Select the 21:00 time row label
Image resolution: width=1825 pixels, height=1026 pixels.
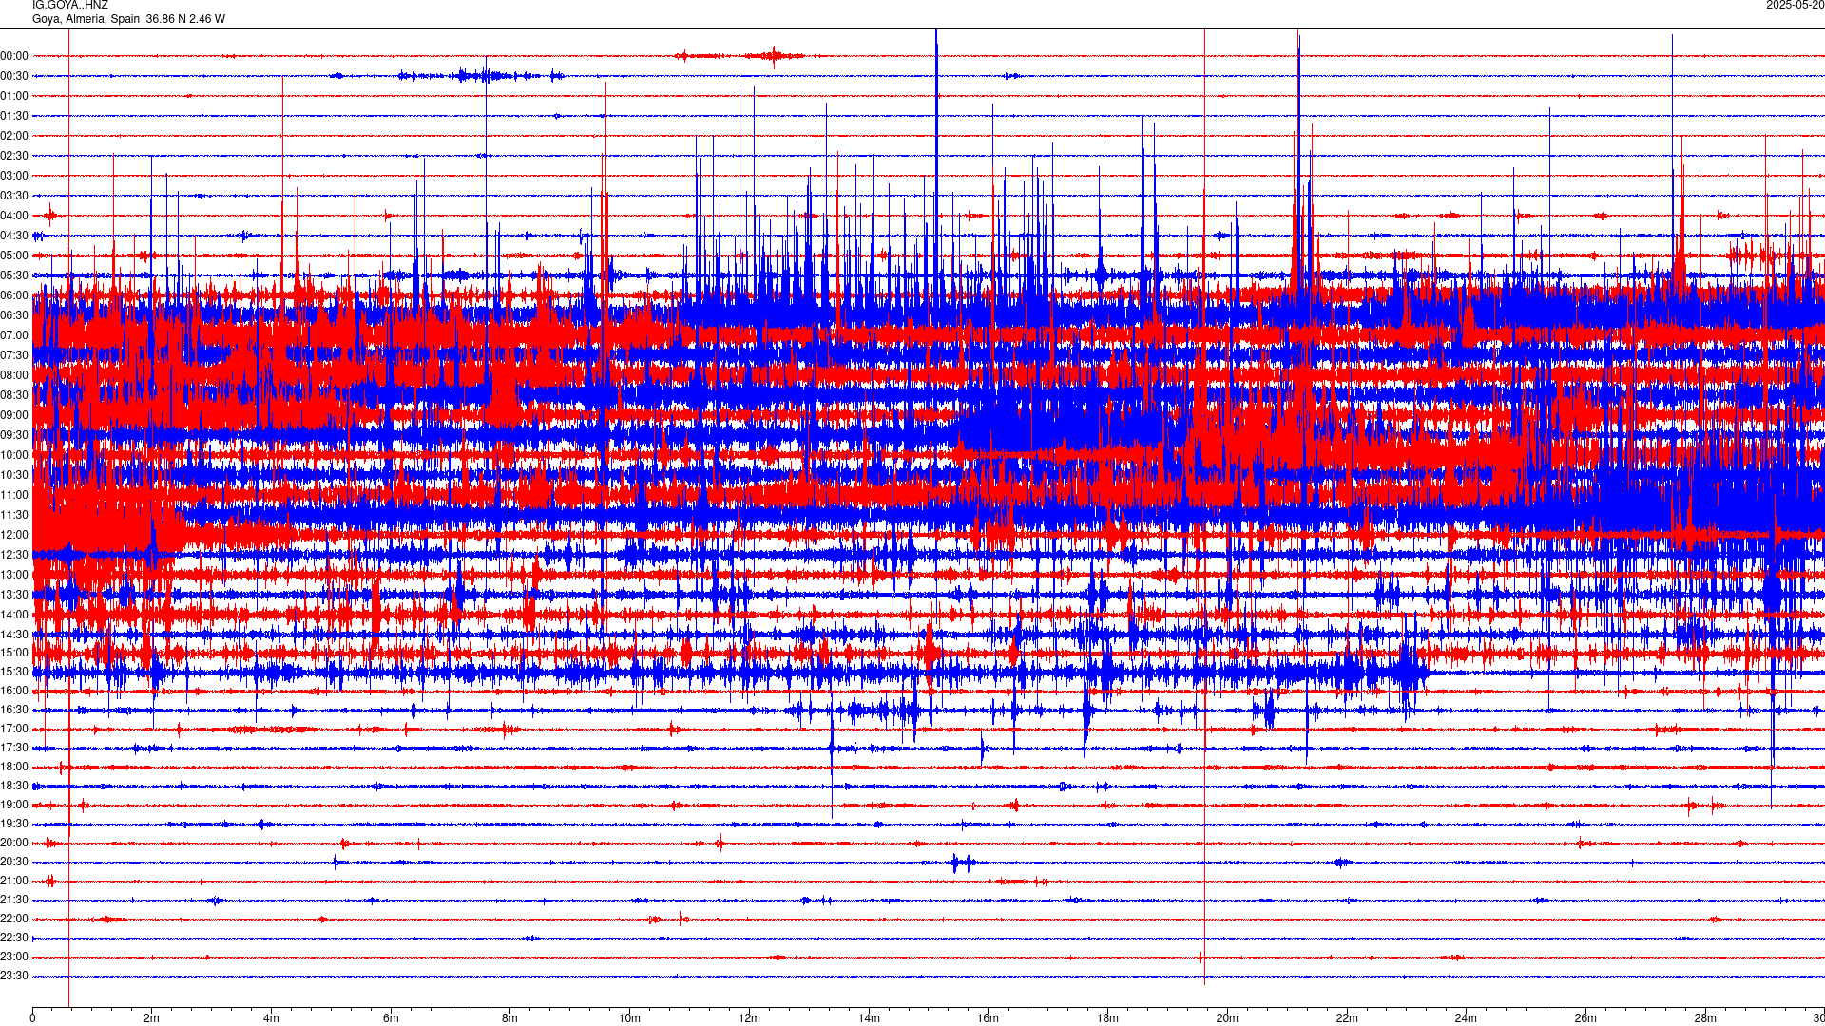pos(14,881)
